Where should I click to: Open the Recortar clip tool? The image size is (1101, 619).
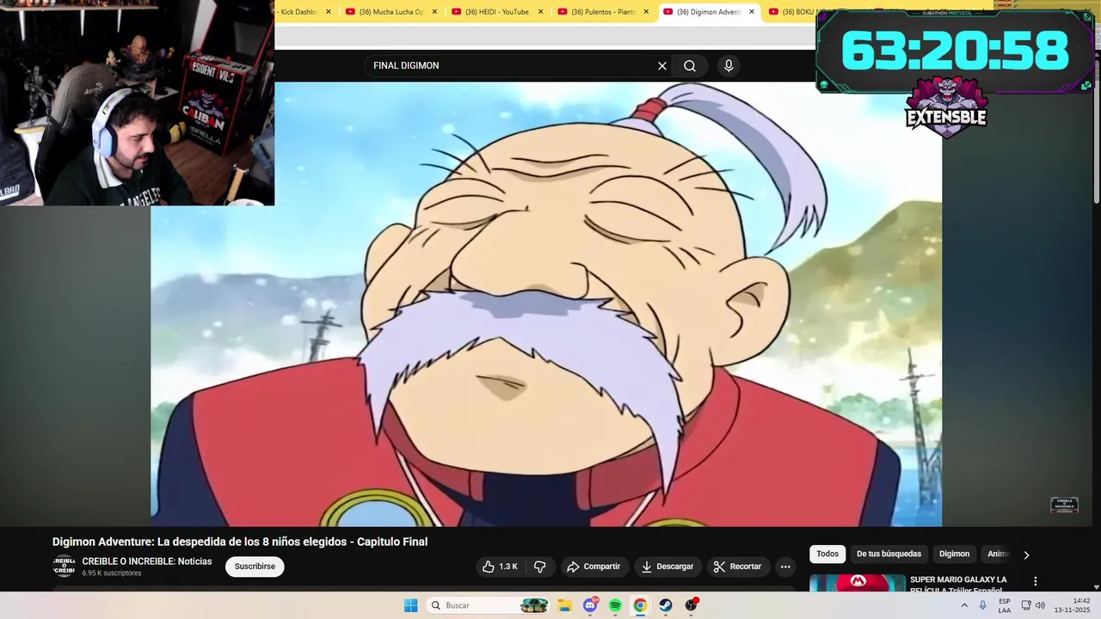click(738, 567)
